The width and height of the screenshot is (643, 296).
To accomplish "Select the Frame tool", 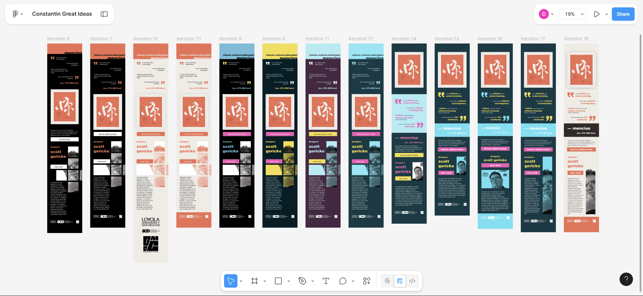I will tap(255, 281).
